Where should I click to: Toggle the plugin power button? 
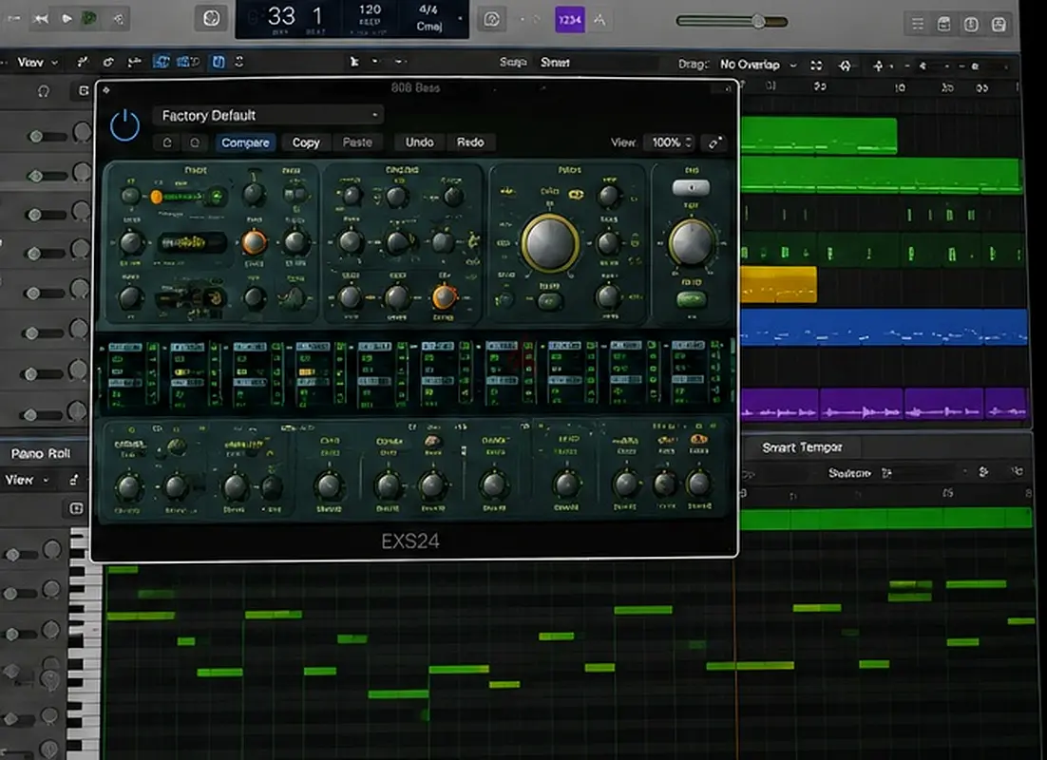(124, 125)
